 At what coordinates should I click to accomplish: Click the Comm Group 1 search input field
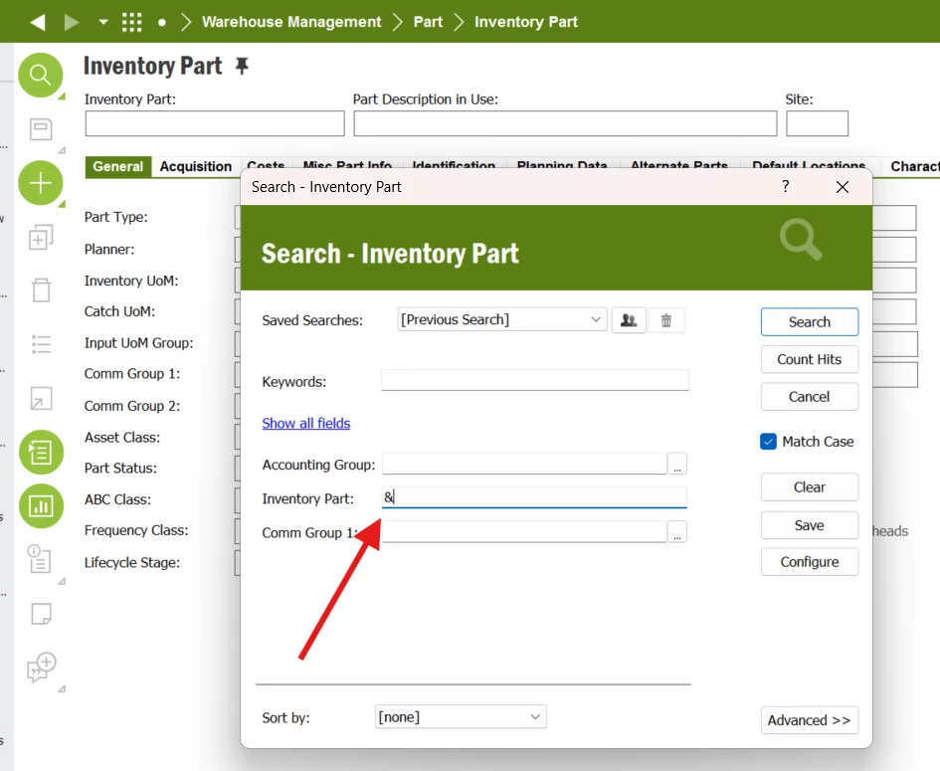pyautogui.click(x=524, y=531)
